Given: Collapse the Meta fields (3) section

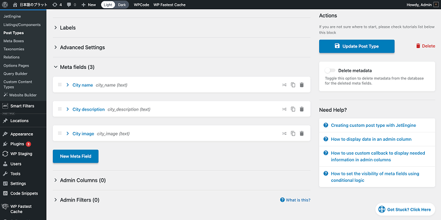Looking at the screenshot, I should coord(74,67).
